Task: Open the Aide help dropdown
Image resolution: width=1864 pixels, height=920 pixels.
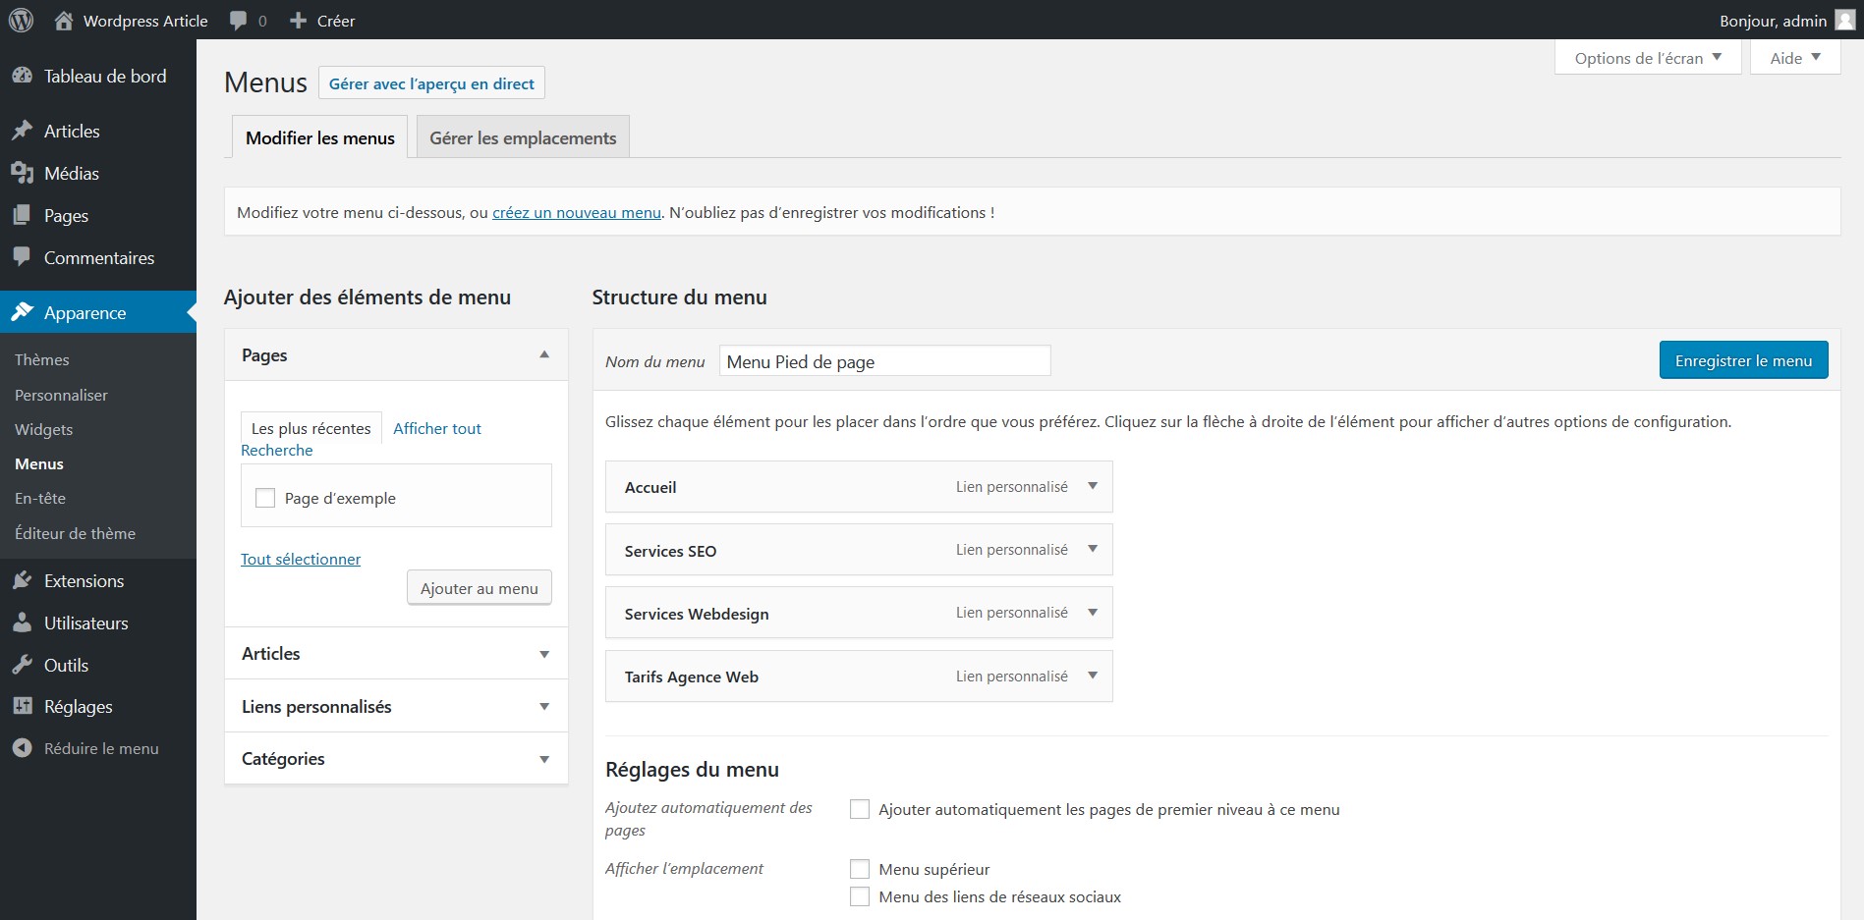Action: (x=1795, y=57)
